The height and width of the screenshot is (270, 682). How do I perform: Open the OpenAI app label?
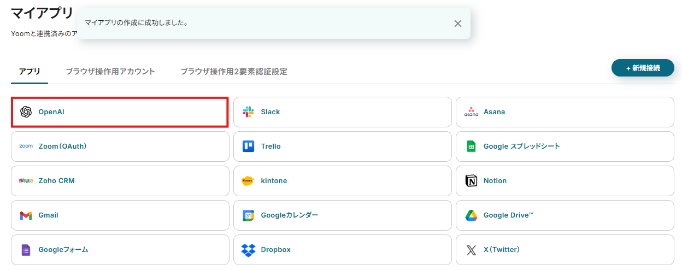[51, 111]
